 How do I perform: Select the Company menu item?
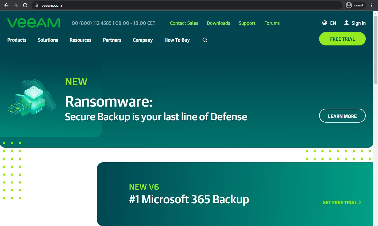143,40
